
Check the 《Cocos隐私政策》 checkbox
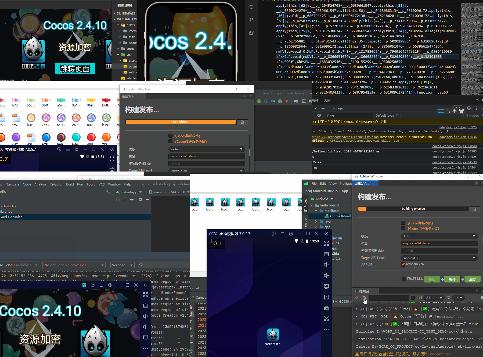[403, 223]
